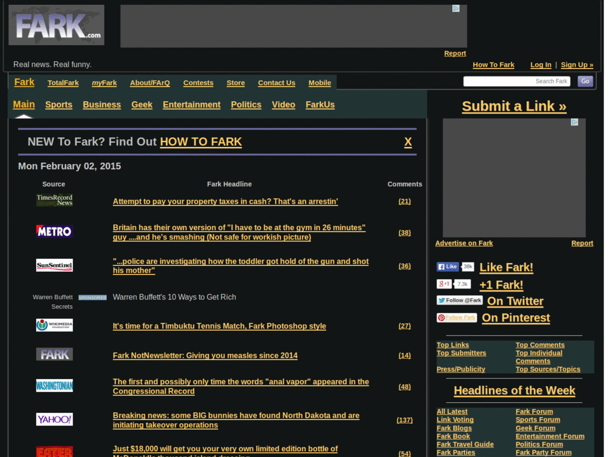Open Top Sources/Topics link

pyautogui.click(x=548, y=369)
